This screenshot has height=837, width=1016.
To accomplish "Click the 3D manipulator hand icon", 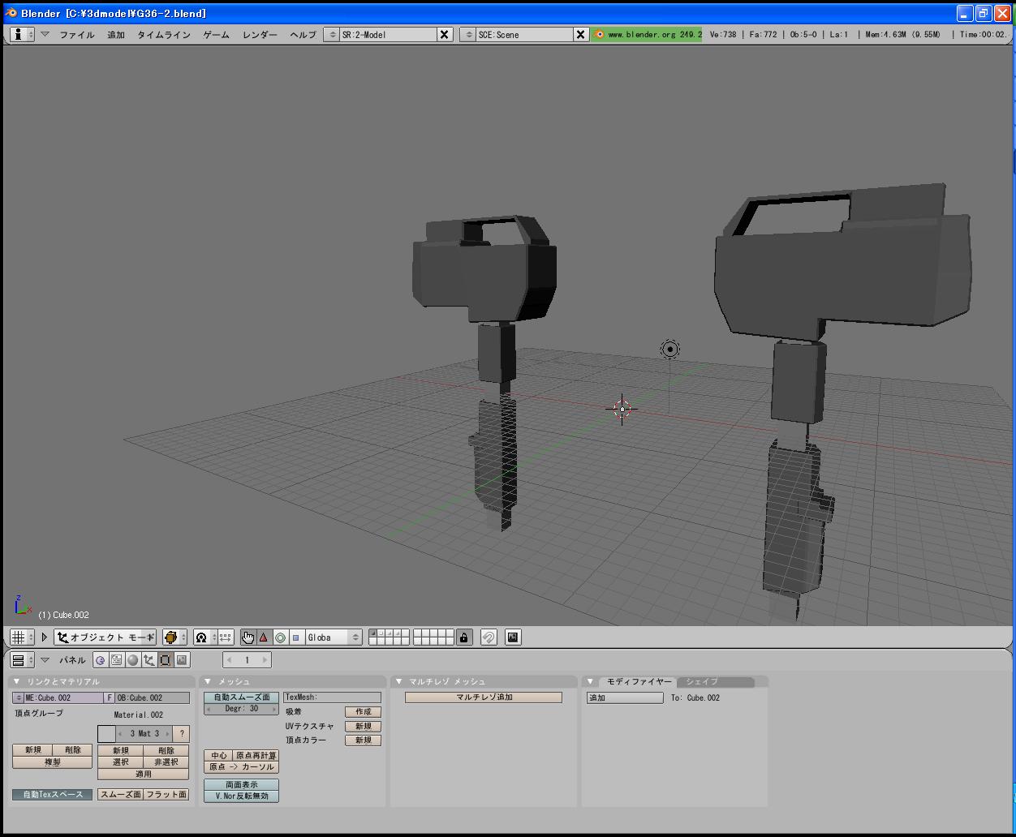I will pos(248,637).
